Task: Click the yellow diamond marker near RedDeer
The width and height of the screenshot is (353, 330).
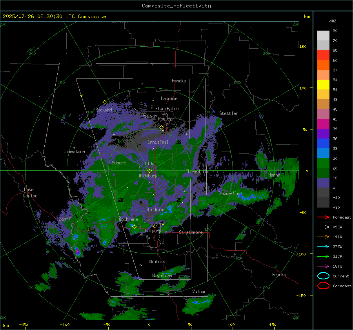Action: (162, 128)
